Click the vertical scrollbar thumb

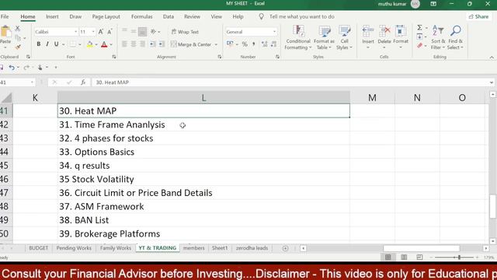coord(492,206)
